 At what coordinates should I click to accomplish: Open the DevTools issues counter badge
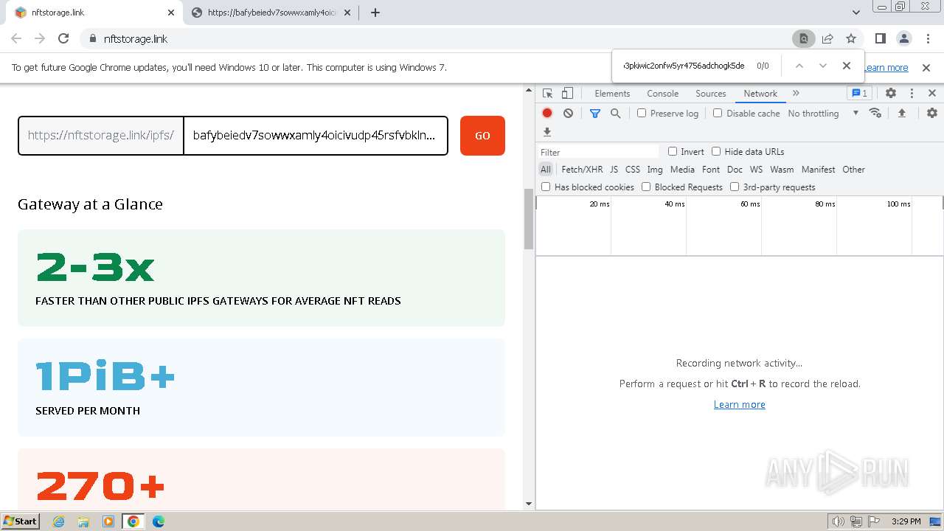(859, 93)
